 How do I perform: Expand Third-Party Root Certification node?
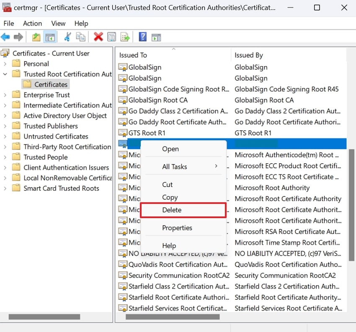pos(5,147)
